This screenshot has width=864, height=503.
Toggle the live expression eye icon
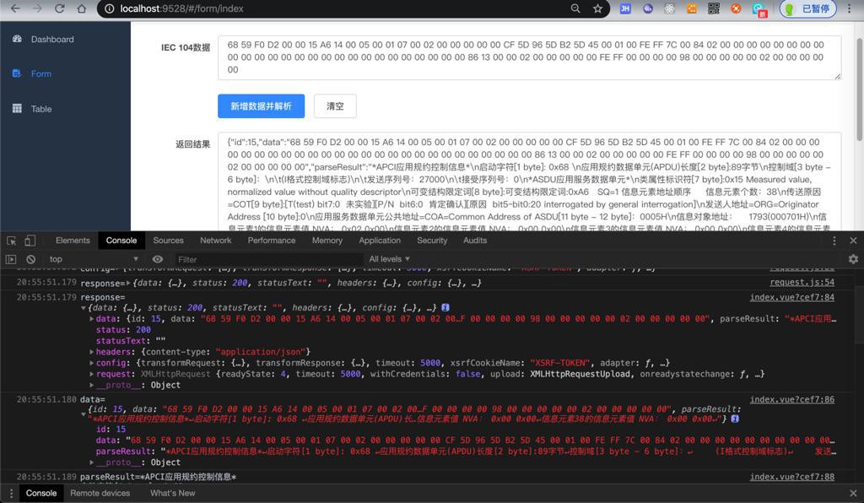click(158, 259)
